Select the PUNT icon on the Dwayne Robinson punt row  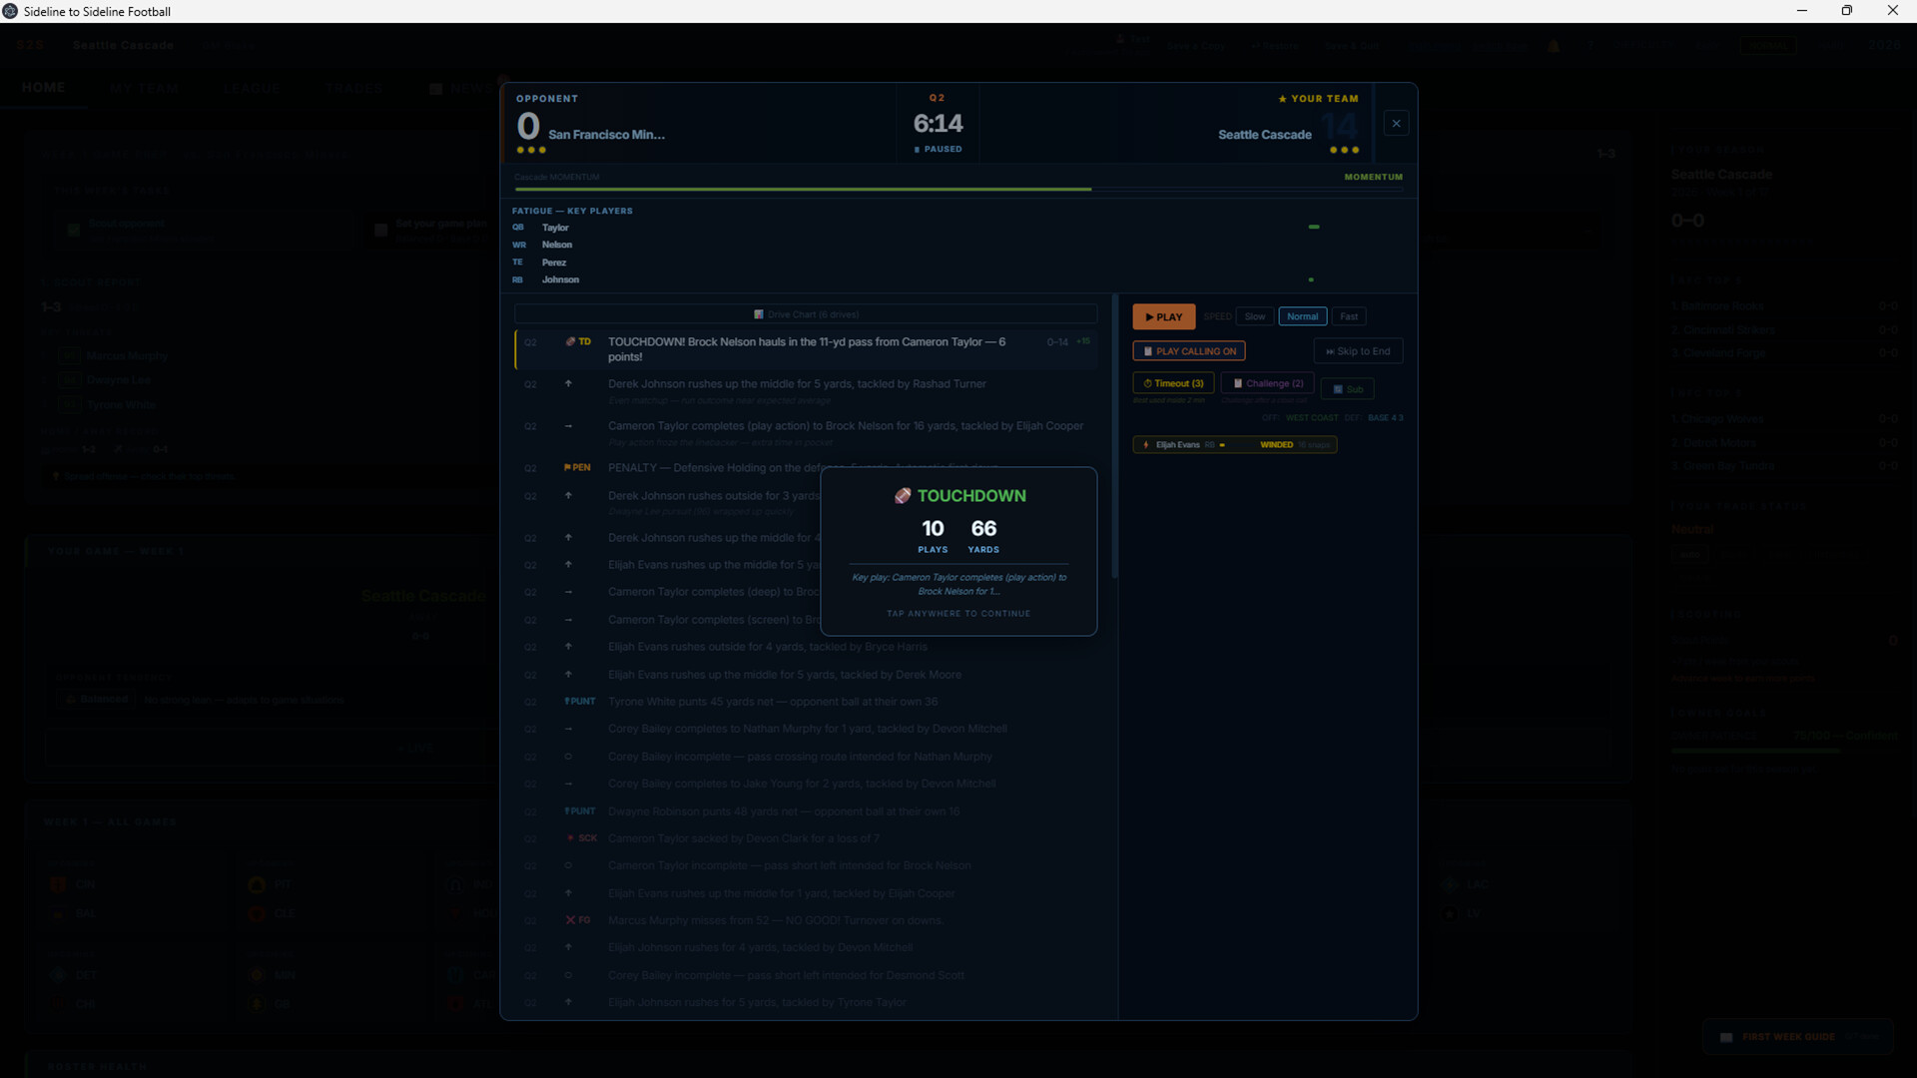[579, 810]
